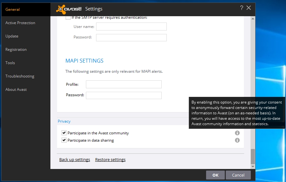This screenshot has height=182, width=286.
Task: Click the scrollbar down arrow
Action: tap(253, 166)
